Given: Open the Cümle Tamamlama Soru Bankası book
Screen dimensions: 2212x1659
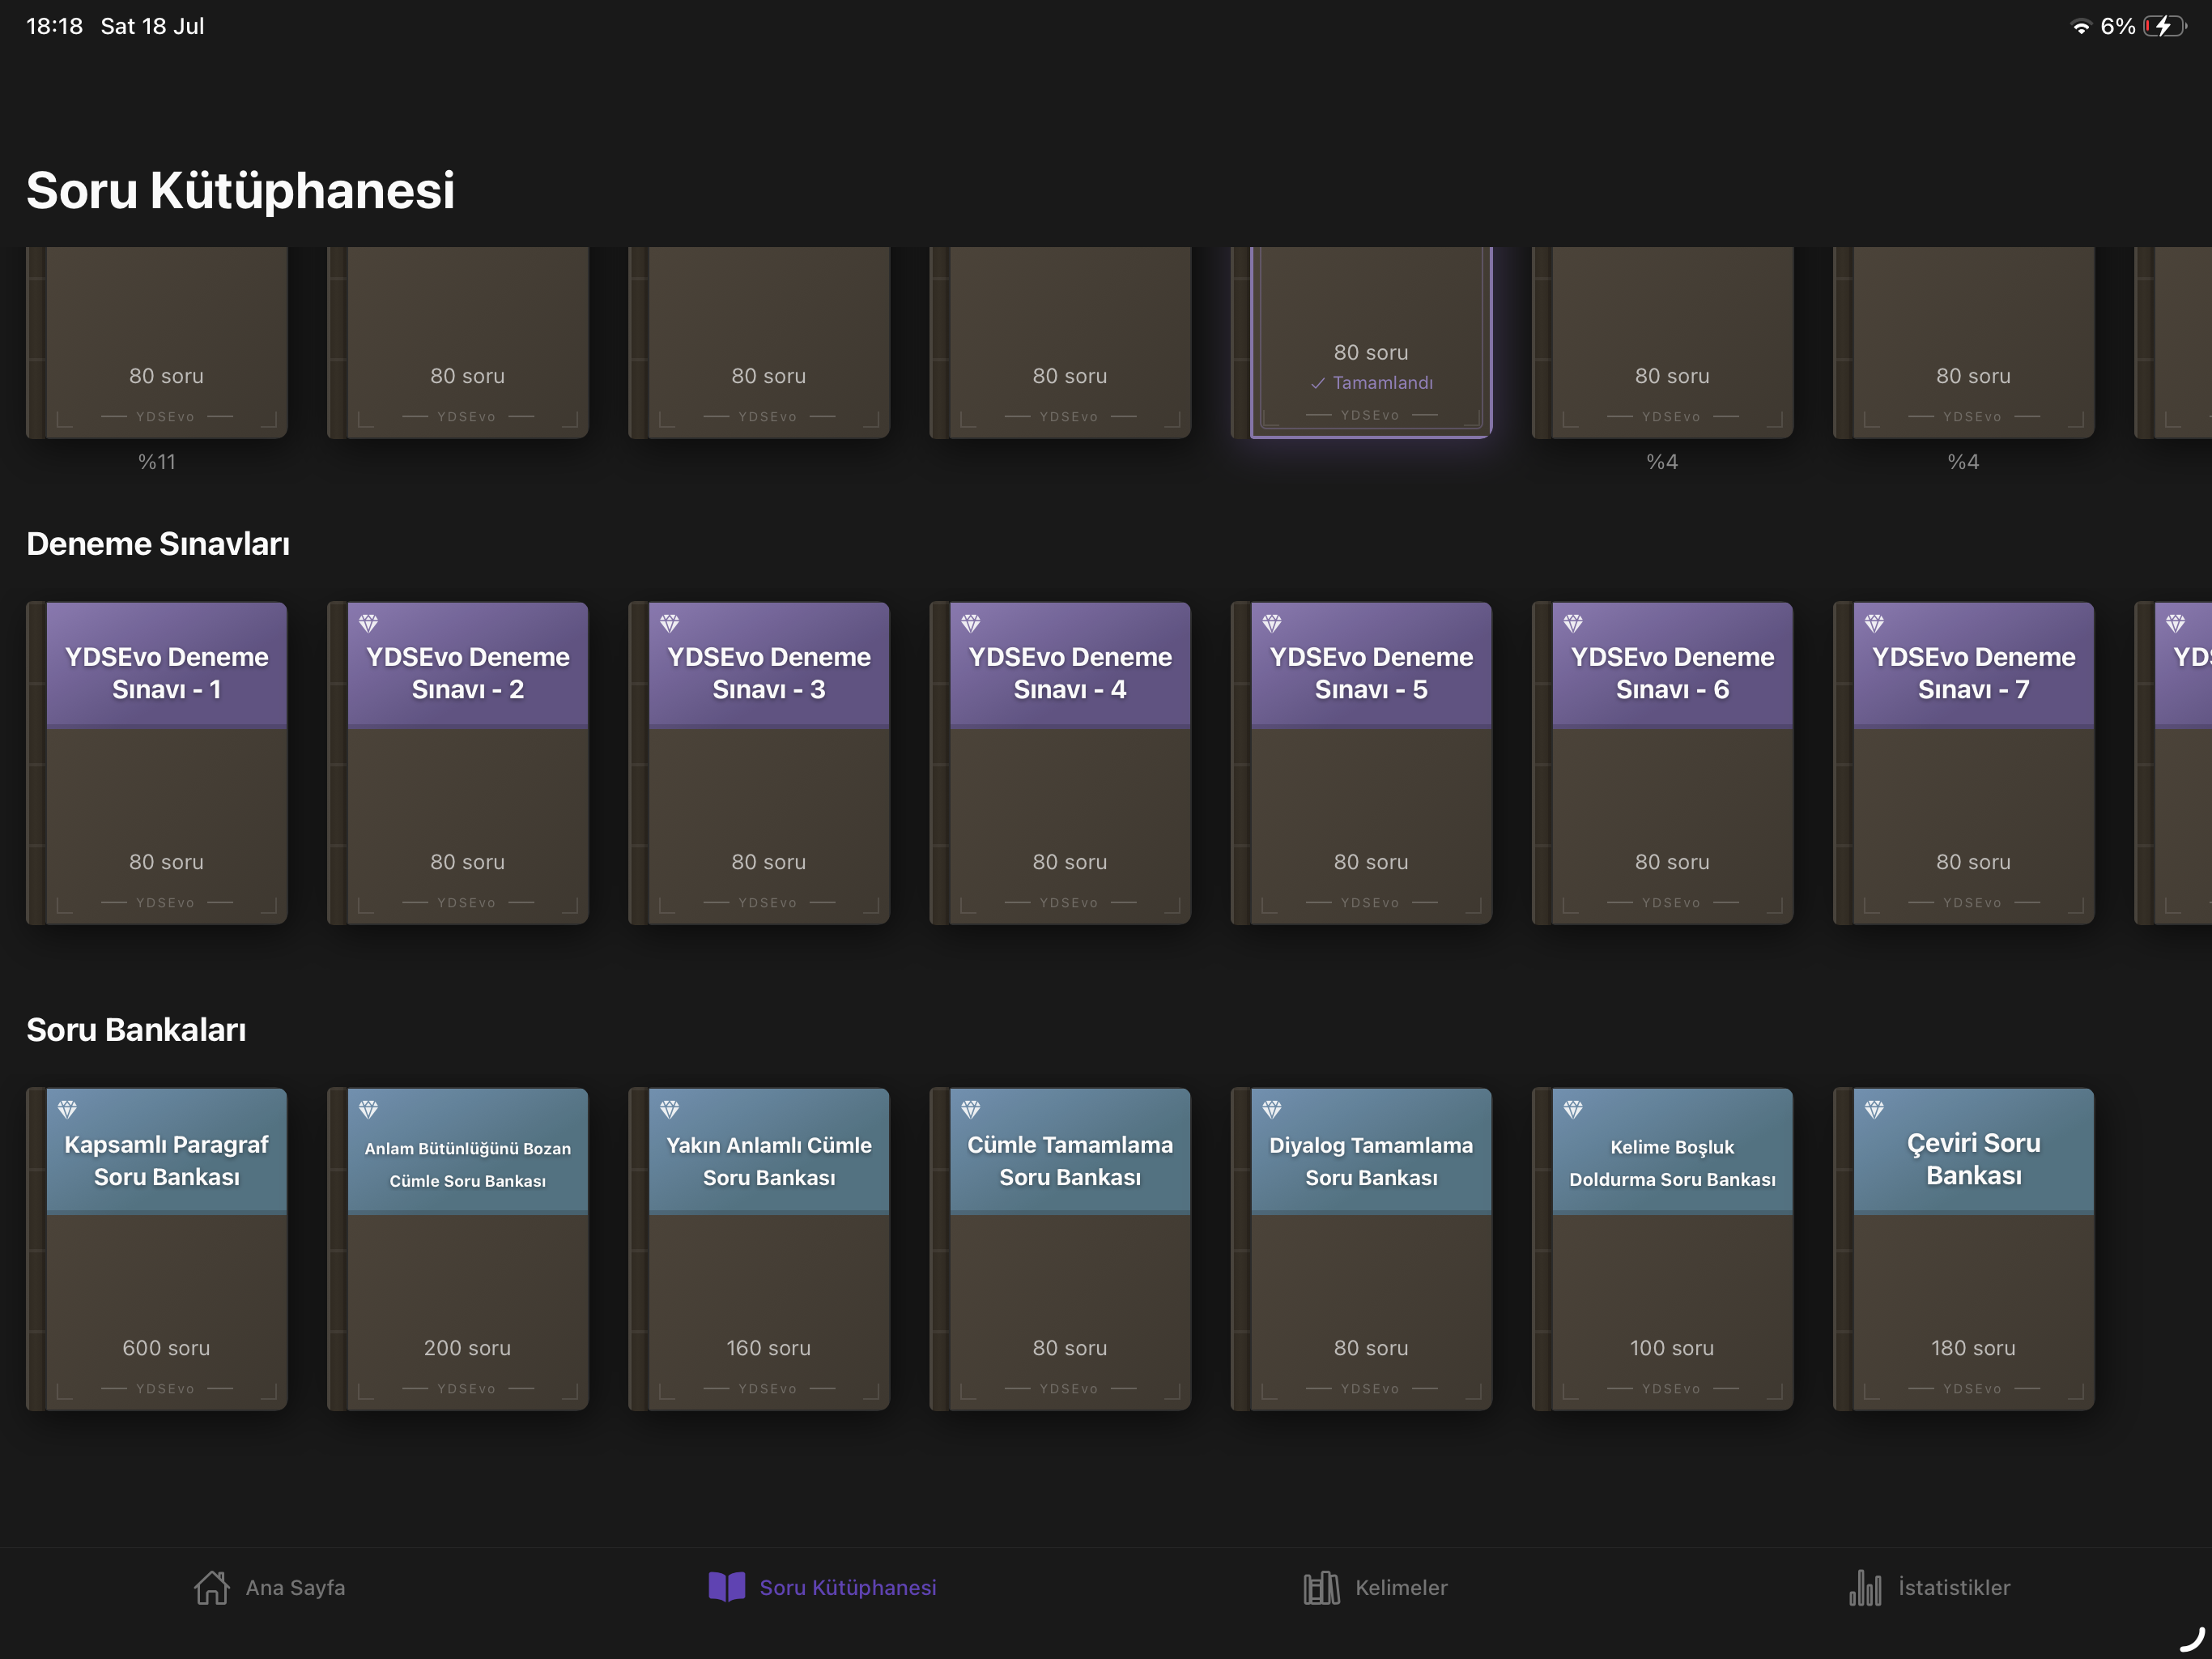Looking at the screenshot, I should (1060, 1249).
